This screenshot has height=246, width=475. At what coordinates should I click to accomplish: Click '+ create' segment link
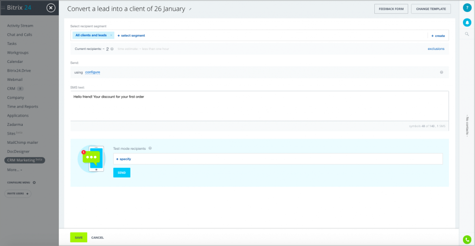pos(438,36)
